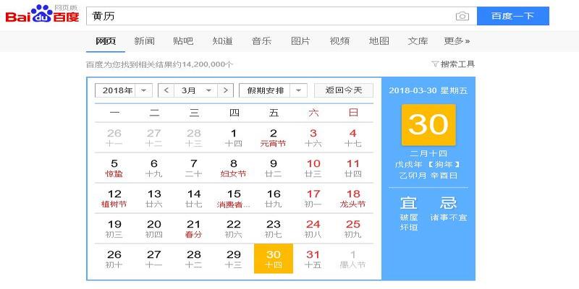This screenshot has width=579, height=289.
Task: Select March 30 highlighted date cell
Action: click(x=273, y=259)
